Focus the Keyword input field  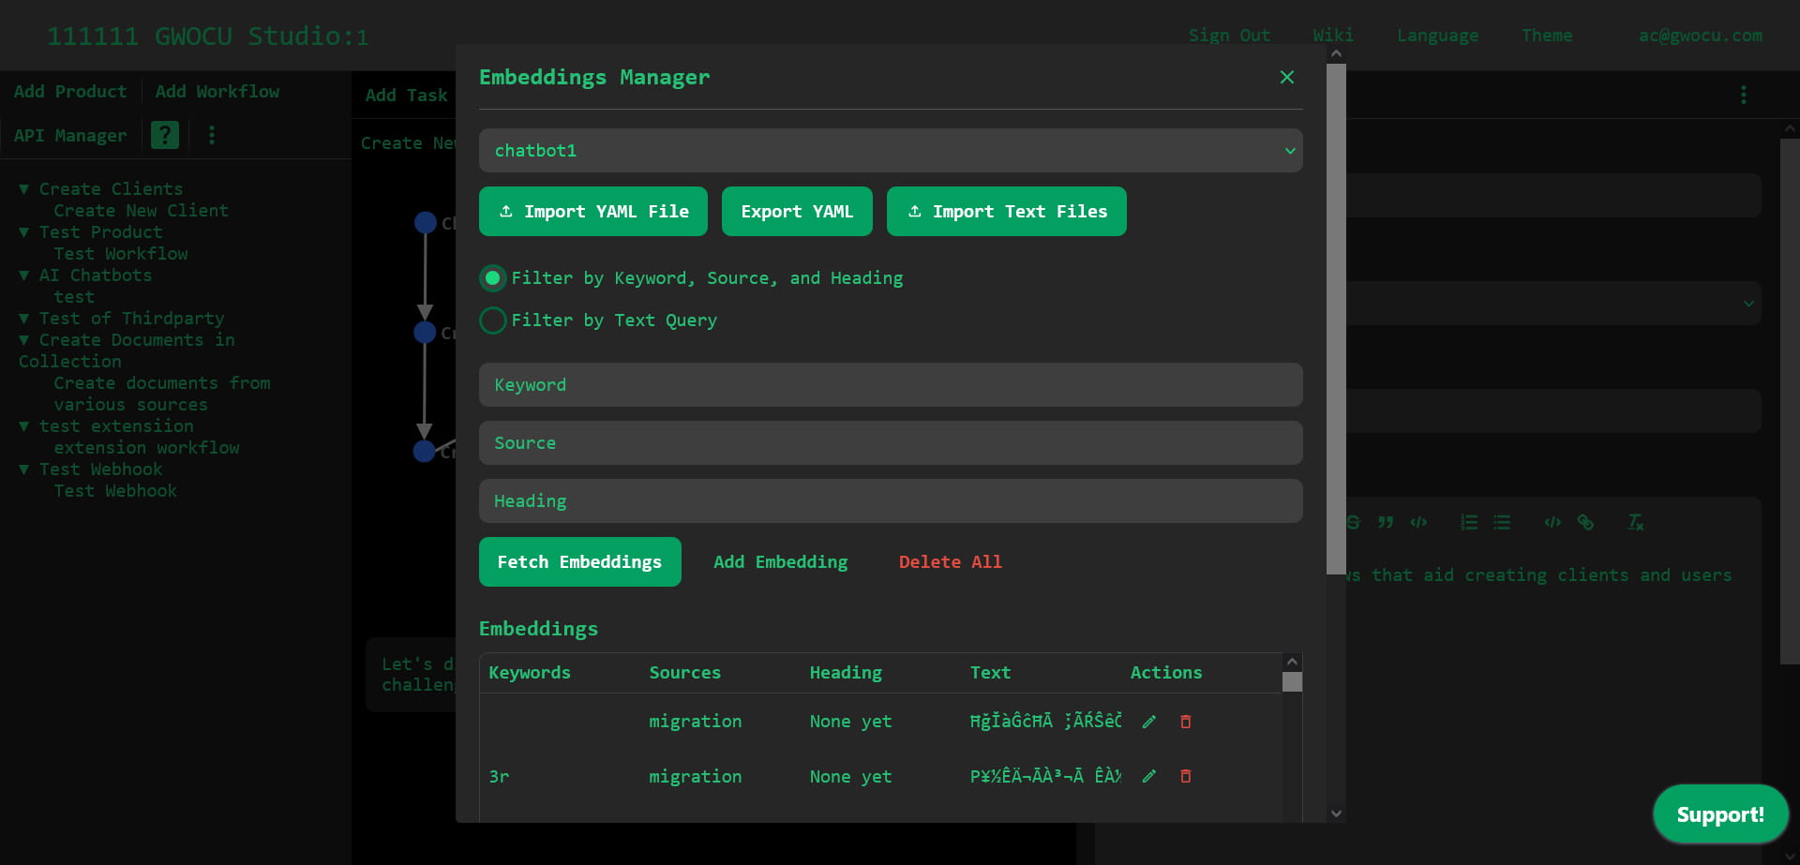coord(891,385)
